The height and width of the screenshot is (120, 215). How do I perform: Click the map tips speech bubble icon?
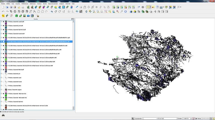click(x=166, y=7)
